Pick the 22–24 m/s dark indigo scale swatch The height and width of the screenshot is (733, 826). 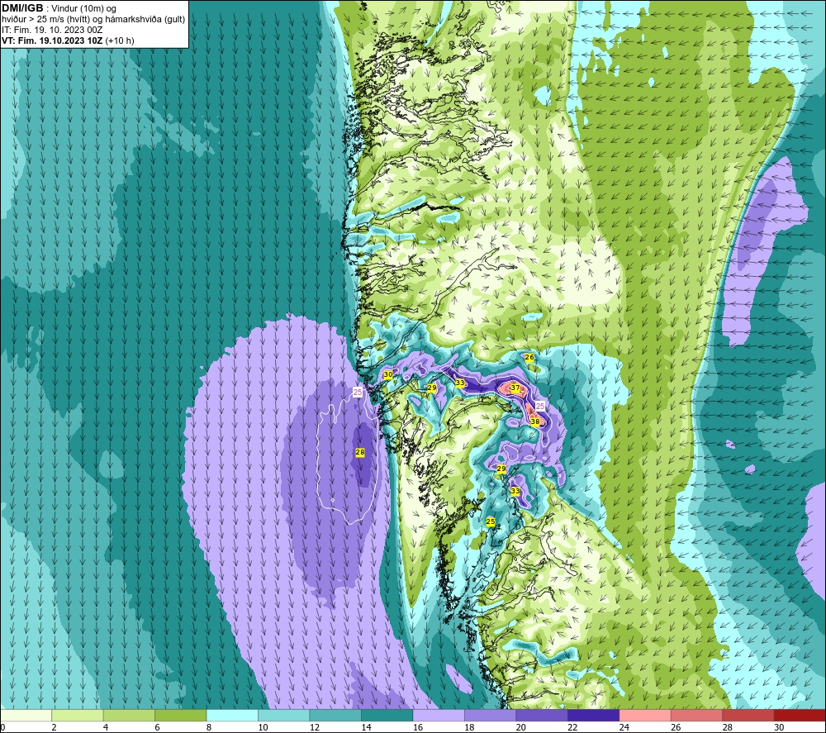pyautogui.click(x=594, y=716)
